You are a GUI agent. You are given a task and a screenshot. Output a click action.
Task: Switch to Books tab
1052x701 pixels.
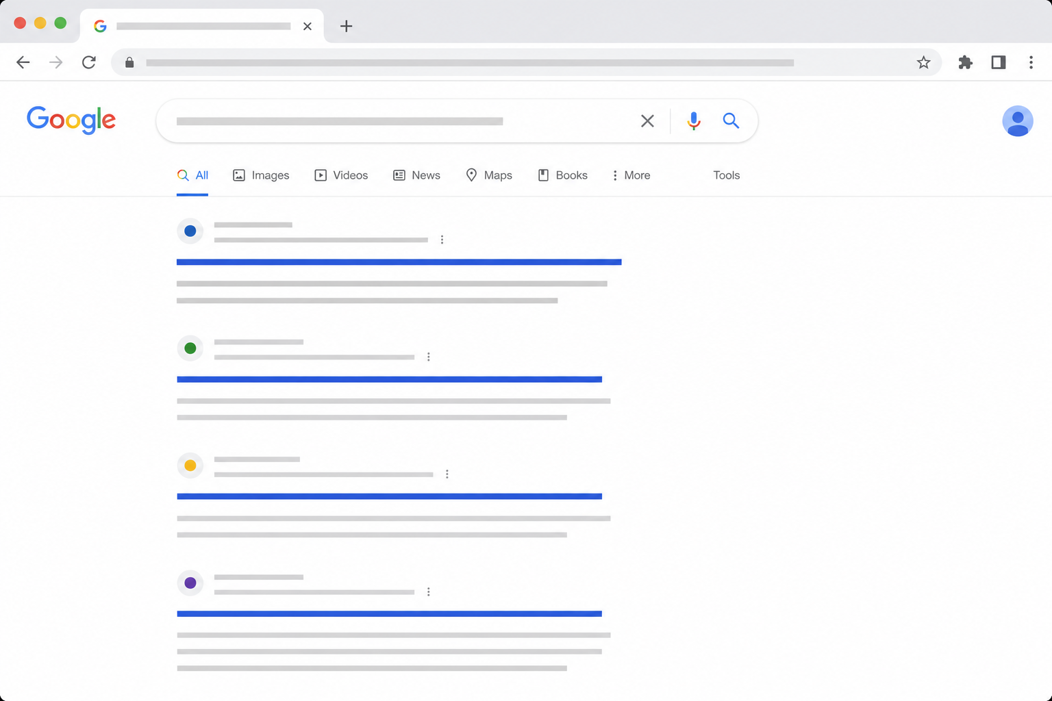(x=562, y=175)
